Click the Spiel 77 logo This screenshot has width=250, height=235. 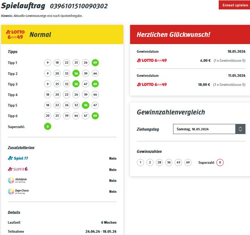pyautogui.click(x=18, y=158)
